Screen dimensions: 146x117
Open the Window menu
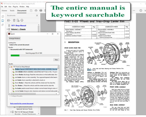22,7
